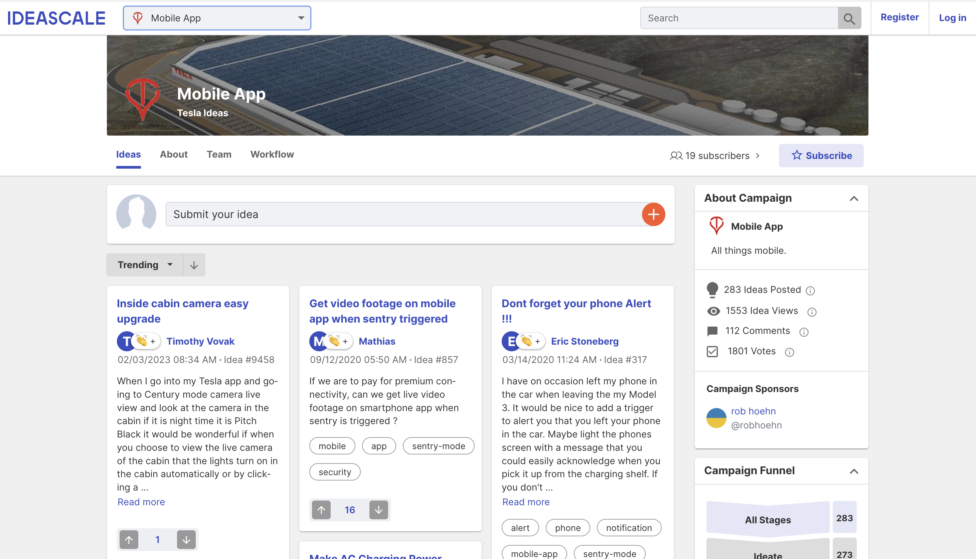Click the orange plus submit idea button
This screenshot has height=559, width=976.
coord(653,214)
